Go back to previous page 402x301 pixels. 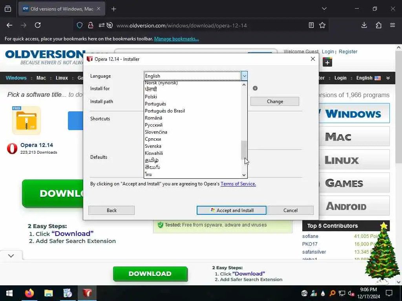click(9, 25)
